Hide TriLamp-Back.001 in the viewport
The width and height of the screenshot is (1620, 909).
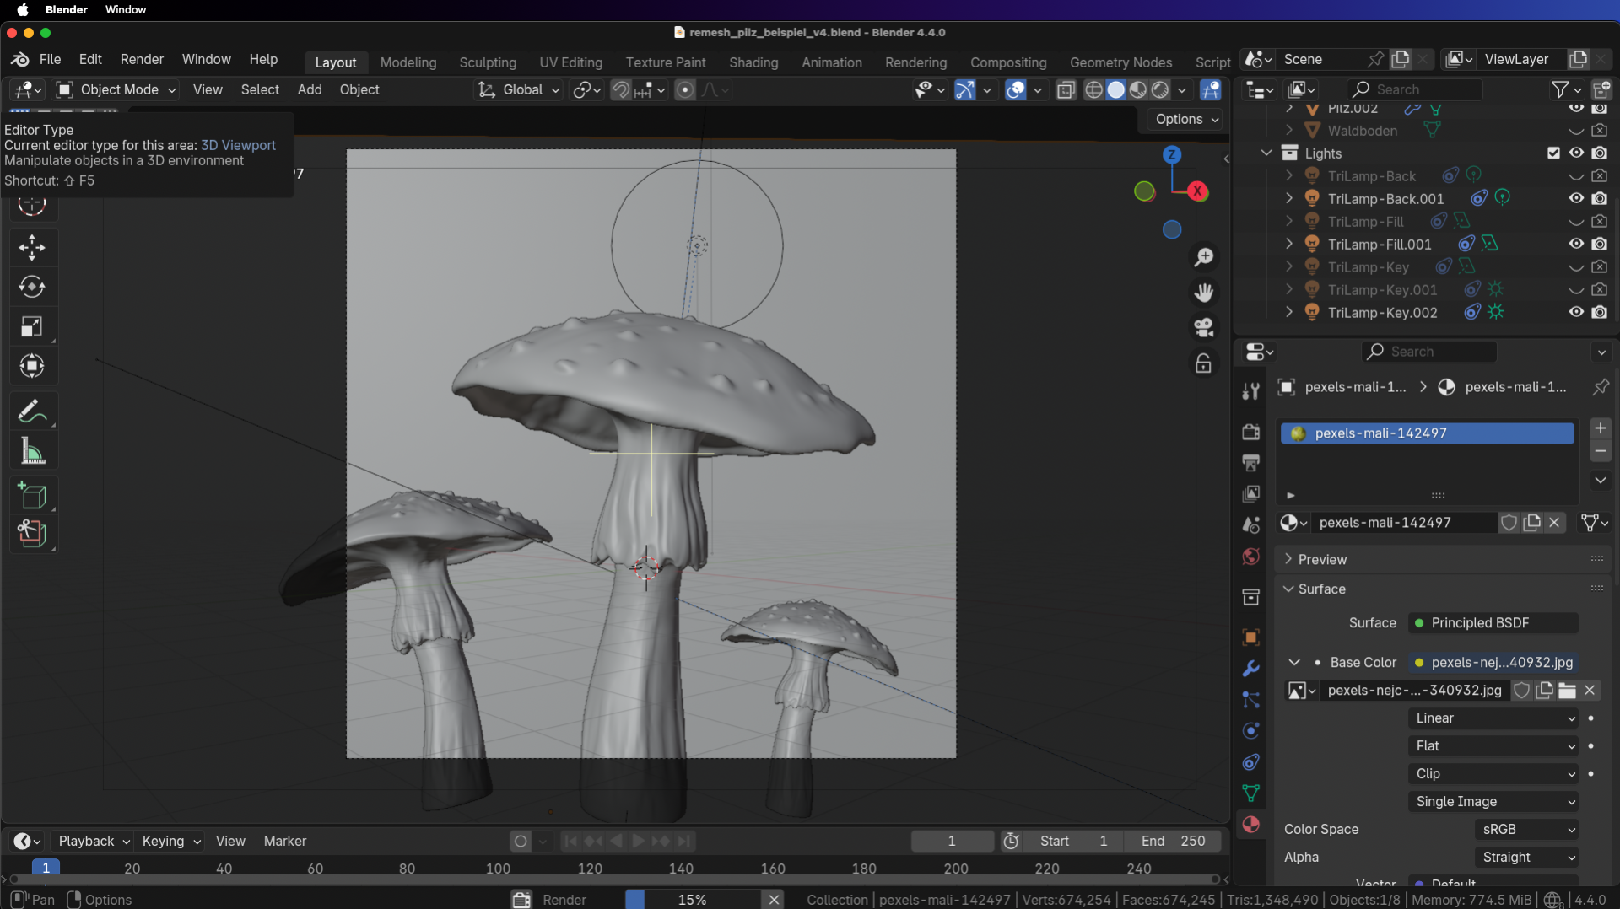(x=1575, y=198)
